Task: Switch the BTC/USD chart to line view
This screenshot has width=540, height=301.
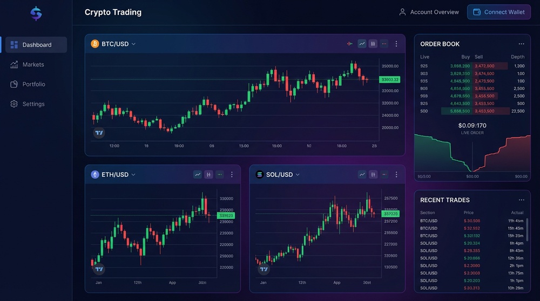Action: pos(362,44)
